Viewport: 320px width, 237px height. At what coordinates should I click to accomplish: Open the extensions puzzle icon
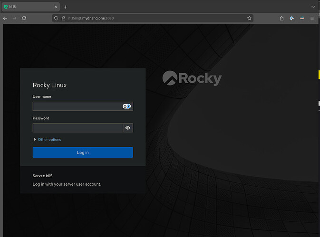tap(281, 18)
